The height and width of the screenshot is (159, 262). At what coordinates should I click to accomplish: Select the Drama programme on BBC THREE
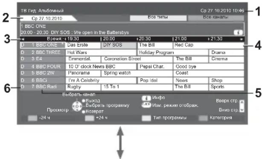pyautogui.click(x=227, y=52)
